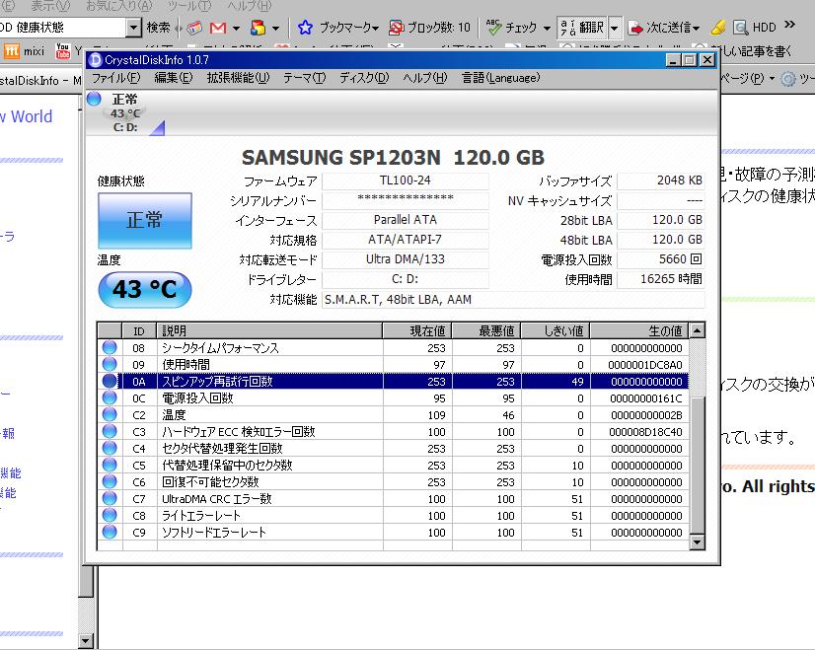Open the ディスク(D) menu
Viewport: 815px width, 650px height.
[x=364, y=78]
